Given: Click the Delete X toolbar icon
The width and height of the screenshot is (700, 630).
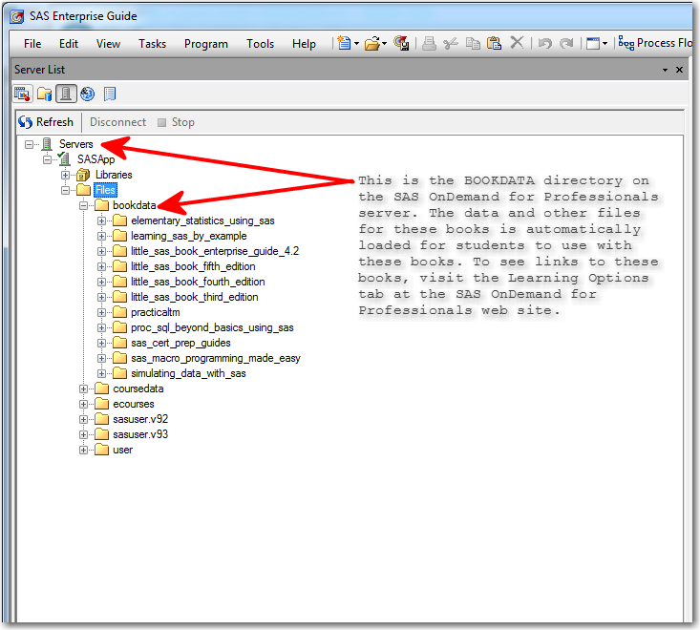Looking at the screenshot, I should (517, 43).
